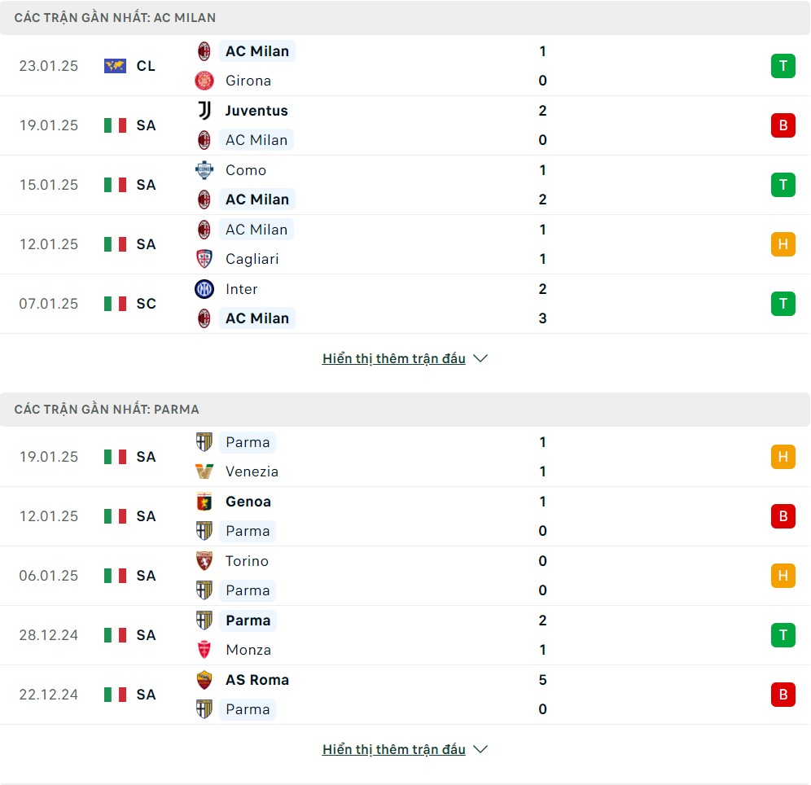Click the Genoa club crest

204,502
